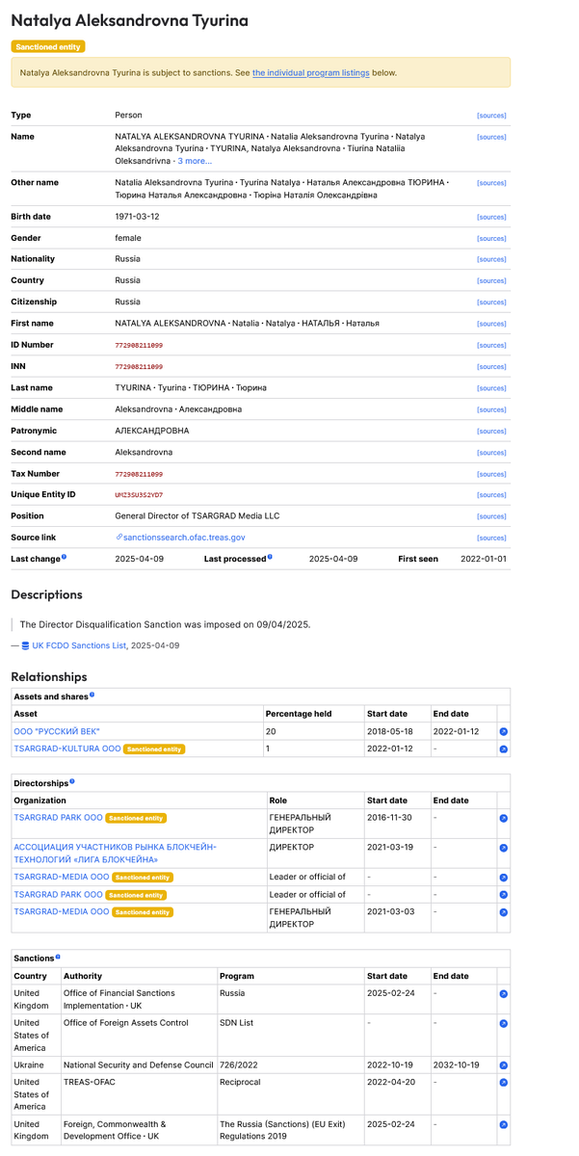
Task: Show sources for the ID Number row
Action: [x=491, y=346]
